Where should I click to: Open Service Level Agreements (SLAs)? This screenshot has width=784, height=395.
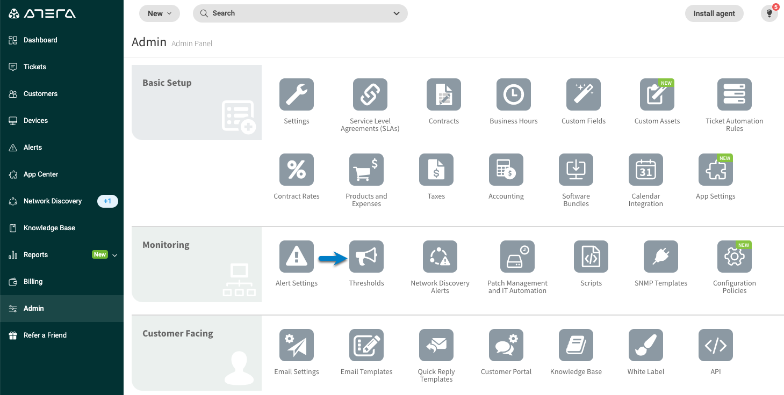[x=370, y=94]
